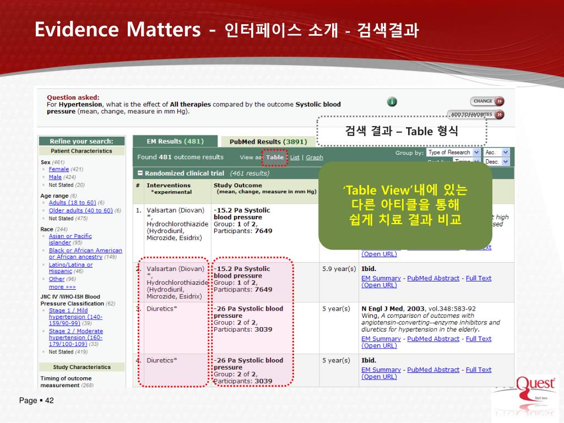Click the "Interventions" column header

[169, 185]
